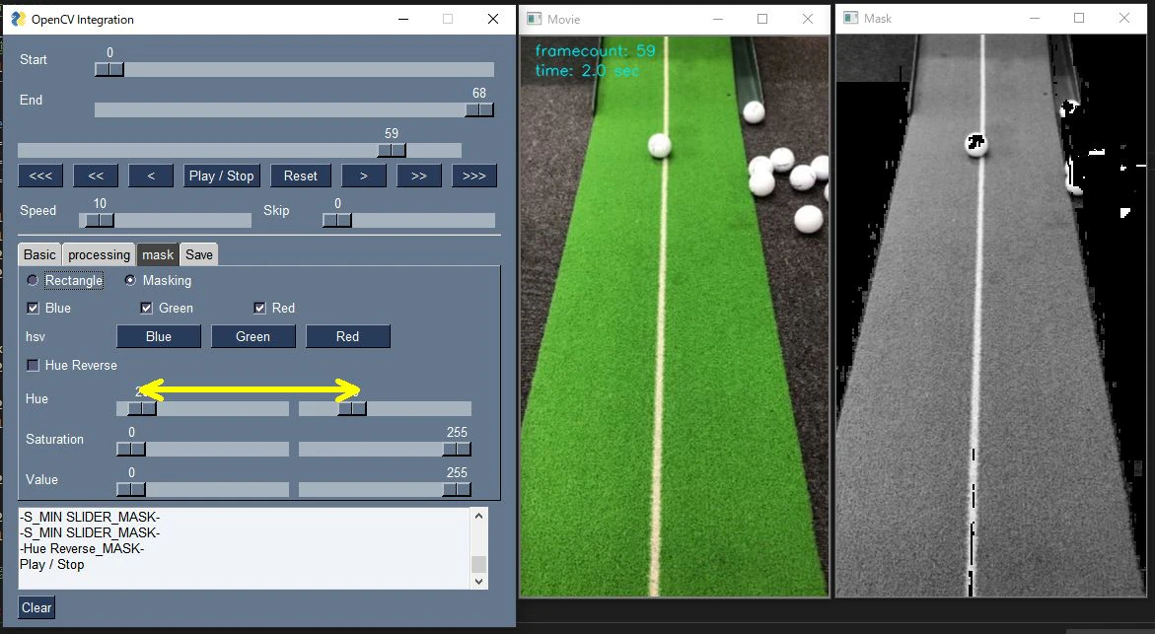Image resolution: width=1155 pixels, height=634 pixels.
Task: Click the hsv Green preset button
Action: coord(253,336)
